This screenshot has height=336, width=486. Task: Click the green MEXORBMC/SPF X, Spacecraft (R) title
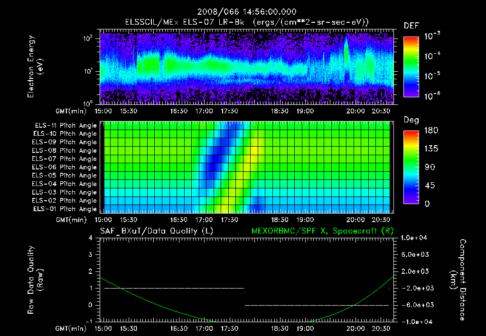click(322, 231)
